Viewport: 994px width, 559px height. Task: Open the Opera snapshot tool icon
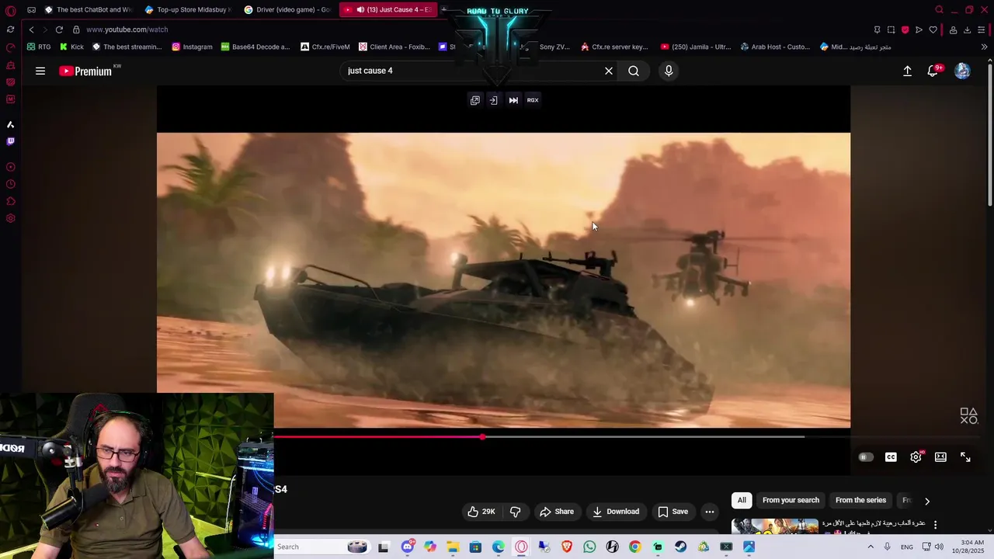tap(891, 30)
